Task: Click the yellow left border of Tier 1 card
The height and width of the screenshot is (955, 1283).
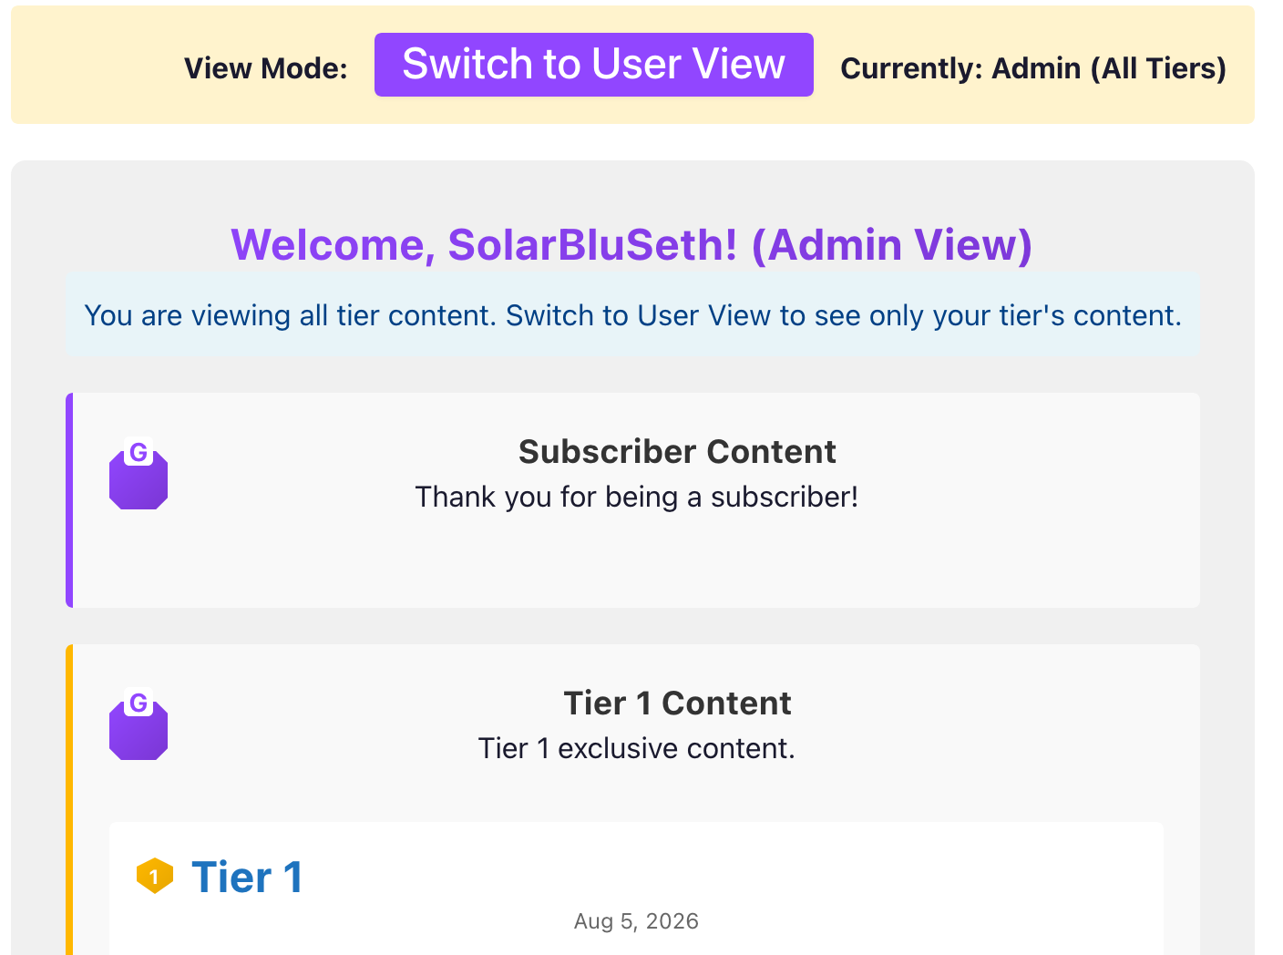Action: point(69,799)
